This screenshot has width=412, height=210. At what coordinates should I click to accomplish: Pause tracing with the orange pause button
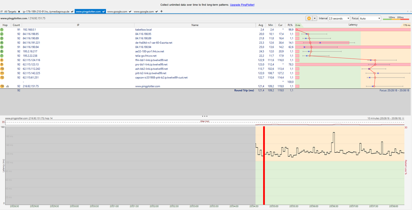(x=309, y=19)
